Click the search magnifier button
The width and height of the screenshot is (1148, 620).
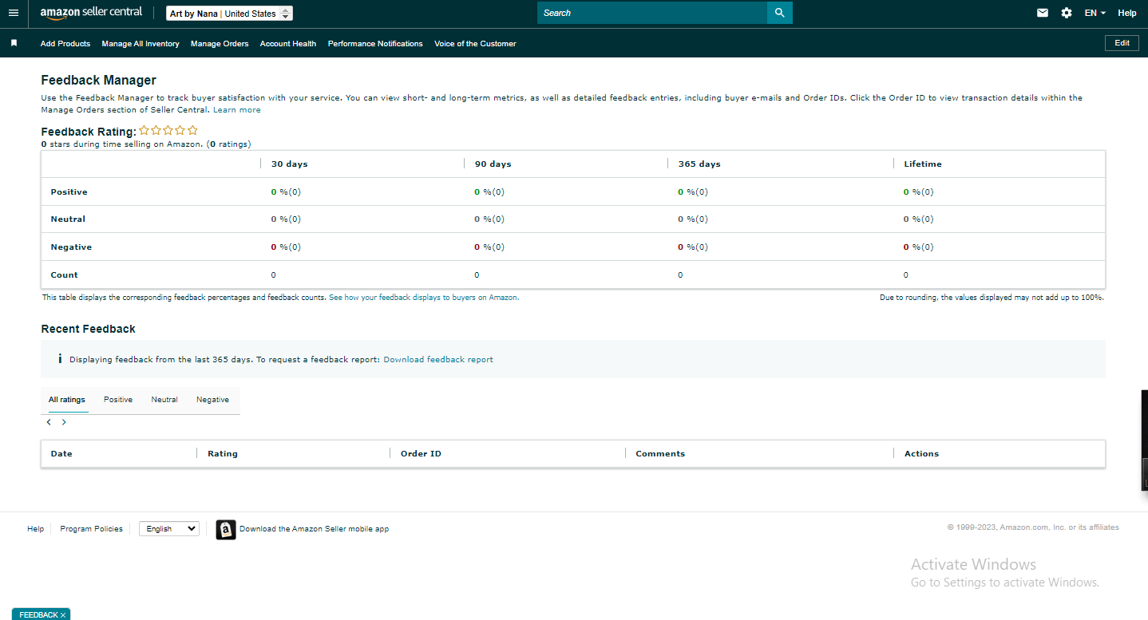point(780,13)
